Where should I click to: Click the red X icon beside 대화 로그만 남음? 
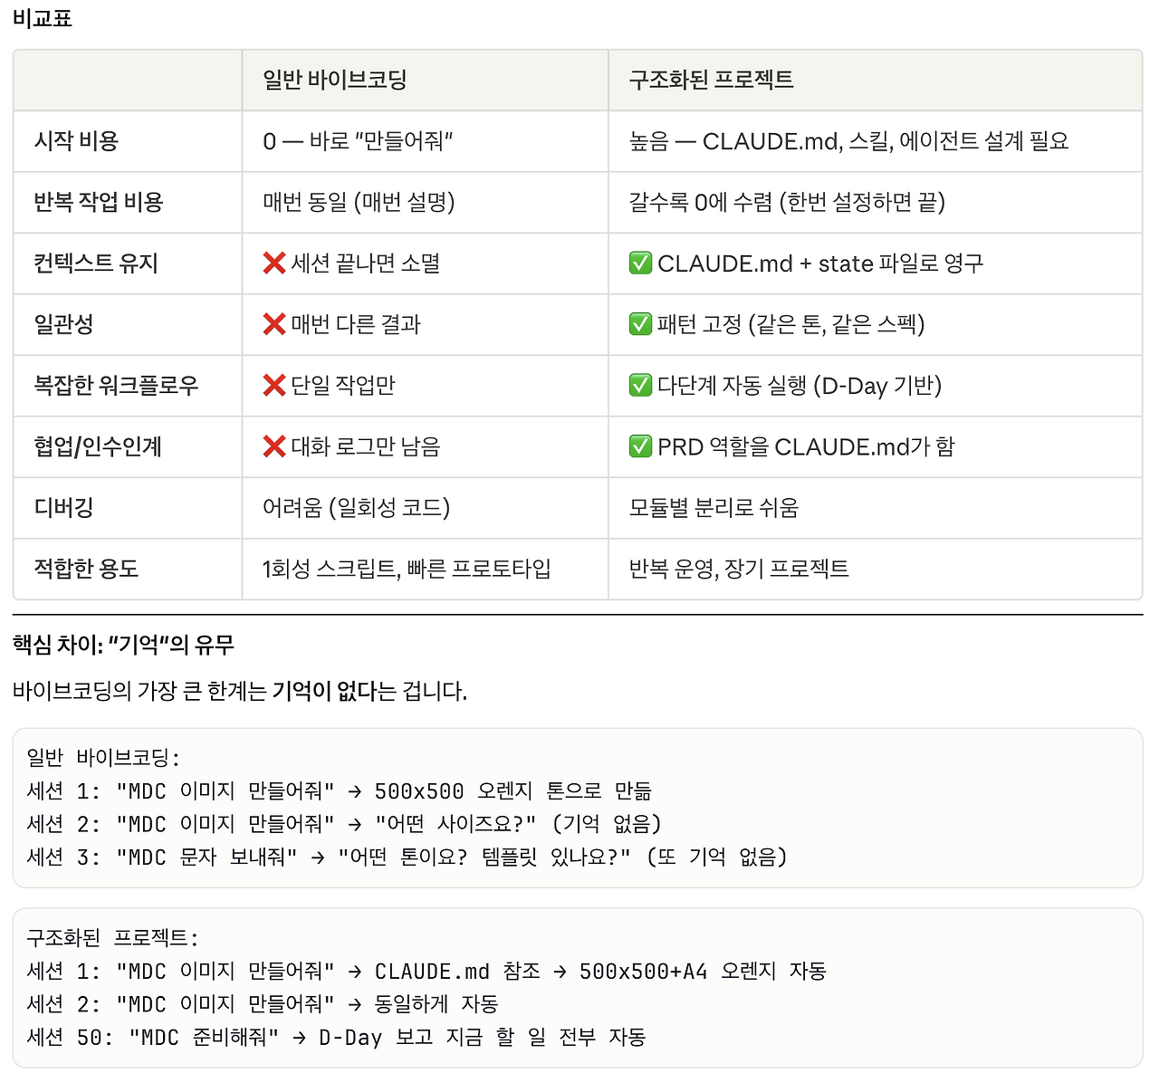coord(274,446)
